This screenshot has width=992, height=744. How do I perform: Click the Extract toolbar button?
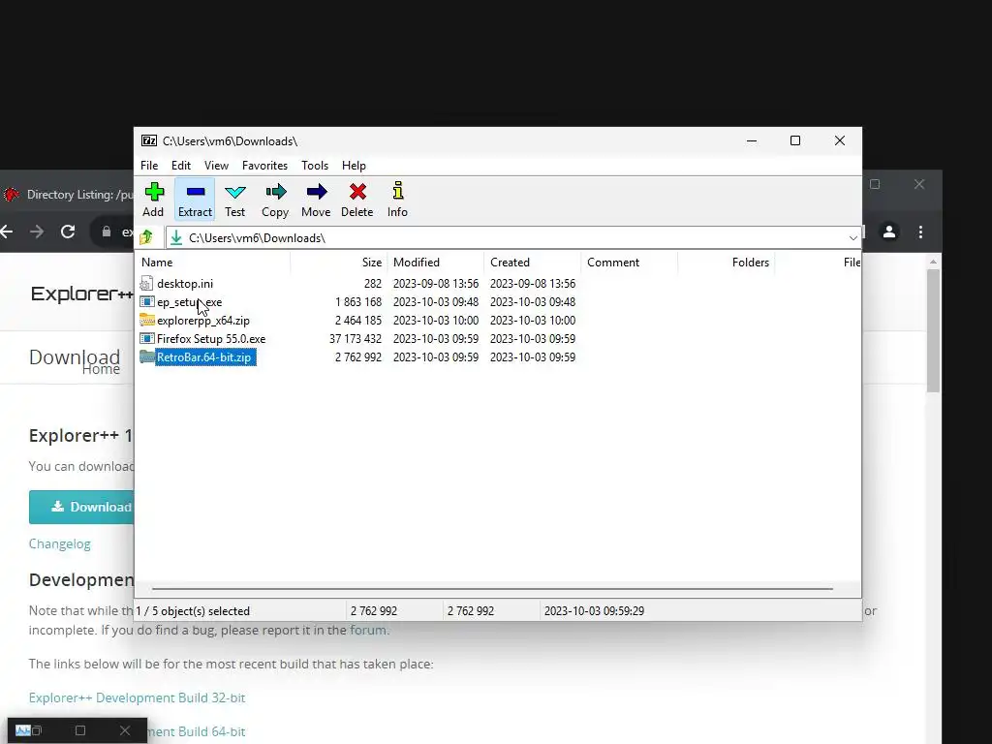tap(195, 200)
